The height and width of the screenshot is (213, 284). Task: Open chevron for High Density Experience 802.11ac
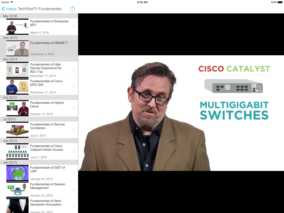tap(74, 70)
